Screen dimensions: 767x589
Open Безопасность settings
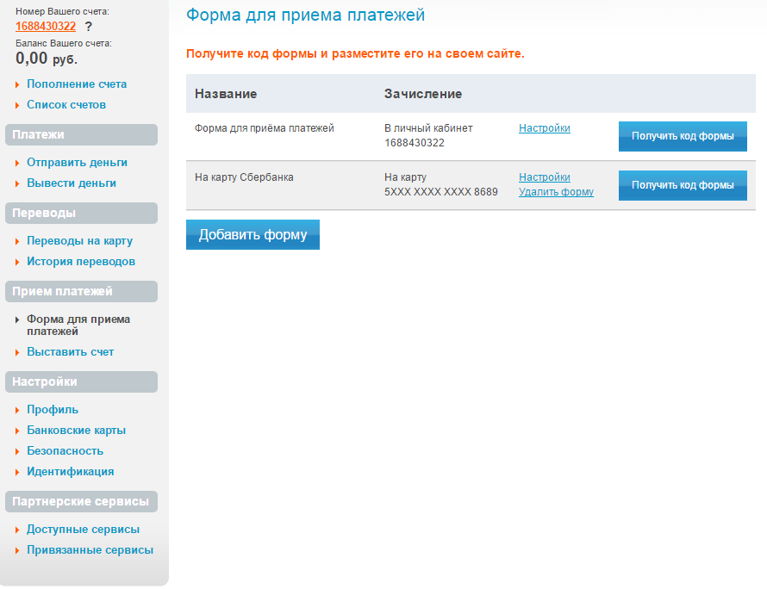[65, 450]
